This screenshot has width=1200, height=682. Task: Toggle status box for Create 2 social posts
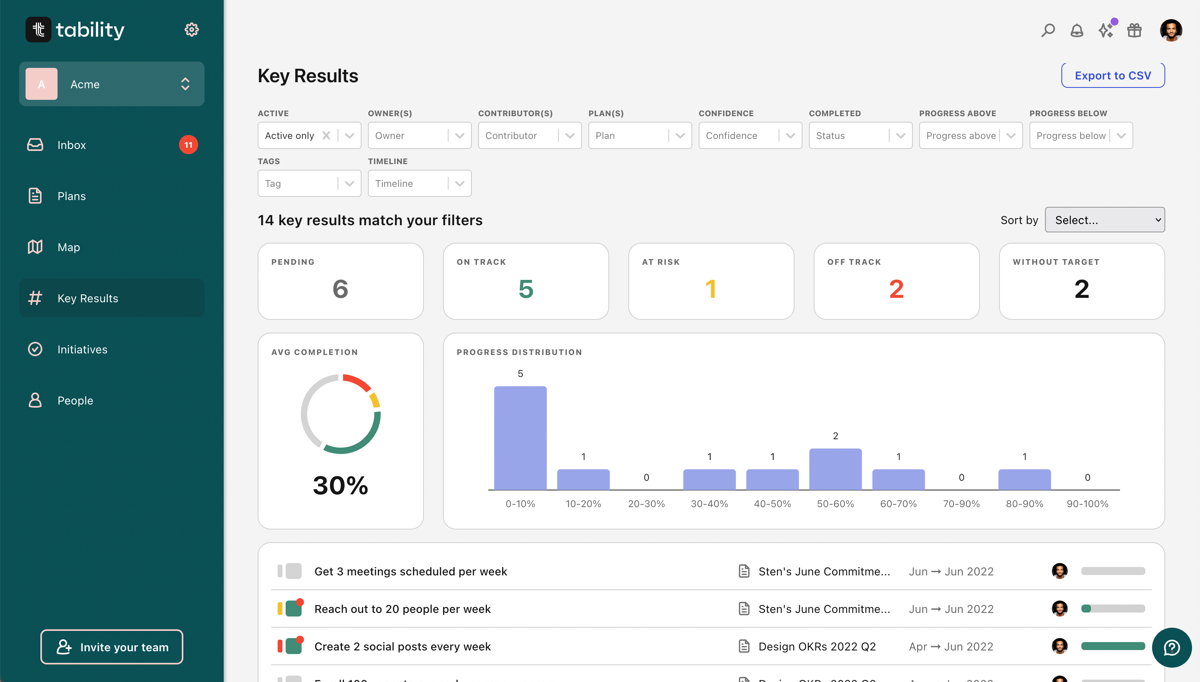(x=293, y=646)
